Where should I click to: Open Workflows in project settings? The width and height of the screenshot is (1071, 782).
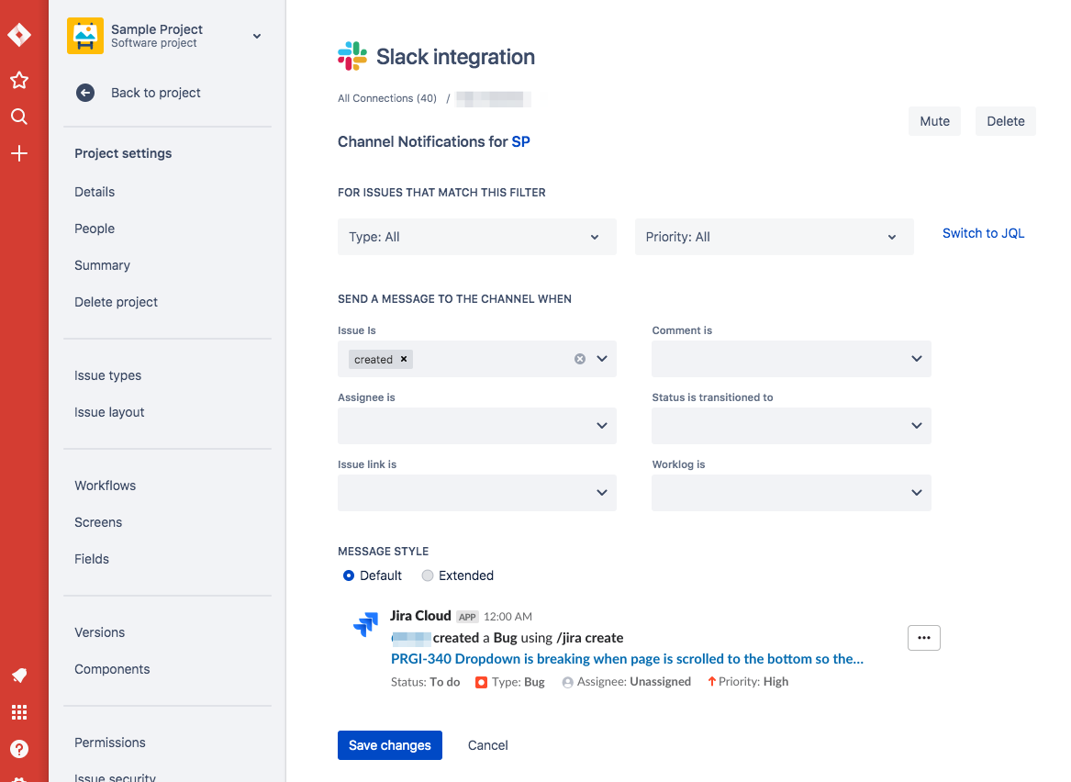pyautogui.click(x=106, y=486)
